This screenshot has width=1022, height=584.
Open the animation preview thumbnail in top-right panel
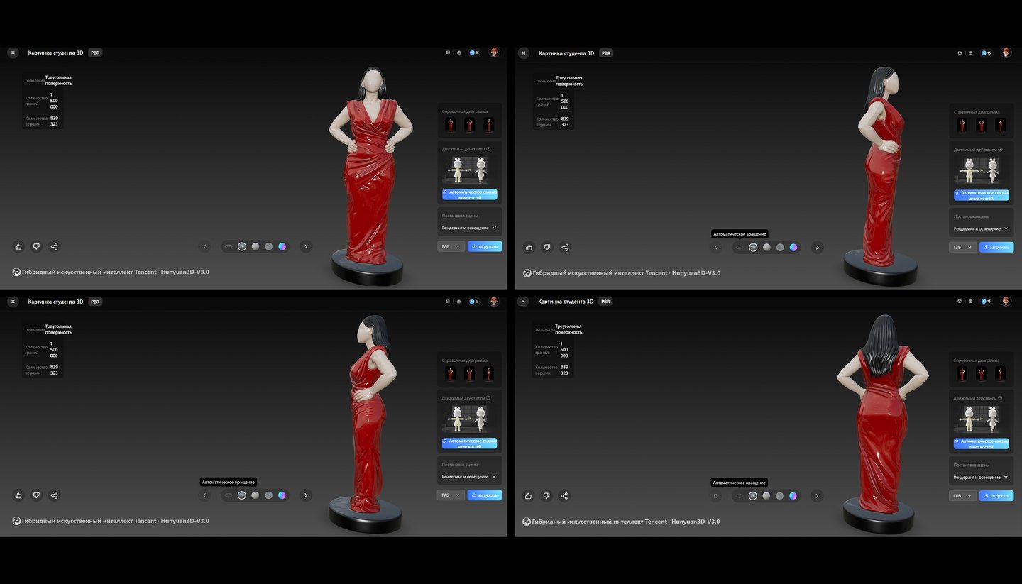point(981,171)
